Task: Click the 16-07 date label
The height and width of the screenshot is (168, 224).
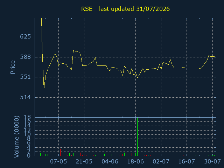Action: point(187,162)
